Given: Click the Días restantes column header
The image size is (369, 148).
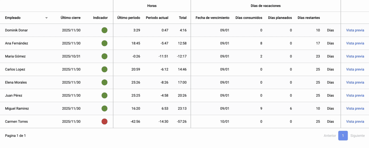Looking at the screenshot, I should click(x=309, y=18).
